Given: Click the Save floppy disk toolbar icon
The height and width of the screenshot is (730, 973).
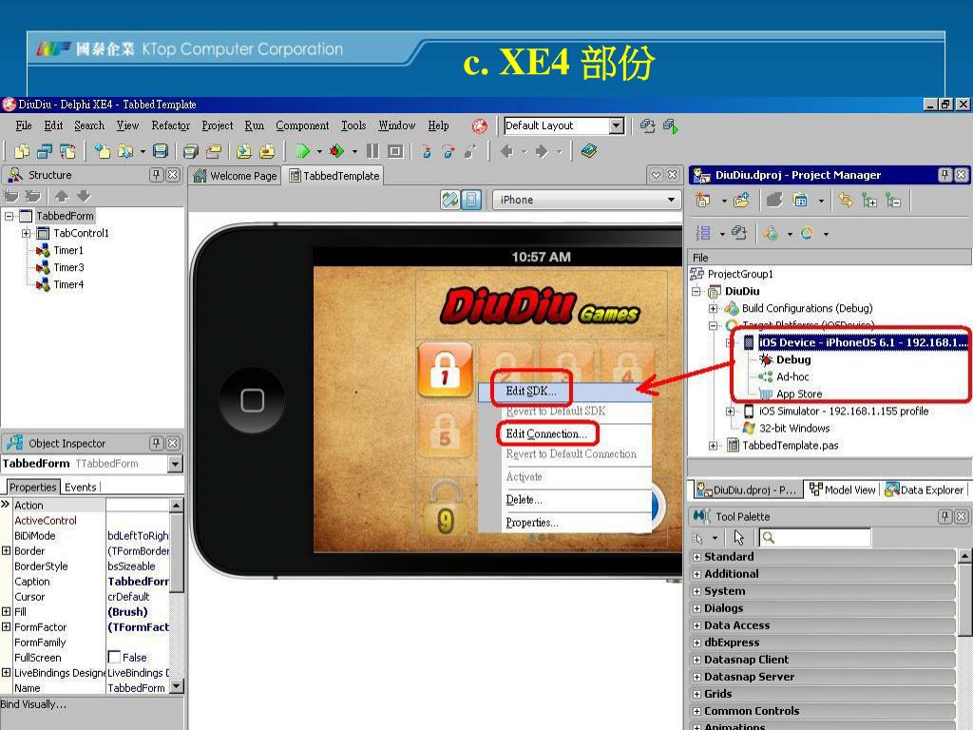Looking at the screenshot, I should (160, 151).
